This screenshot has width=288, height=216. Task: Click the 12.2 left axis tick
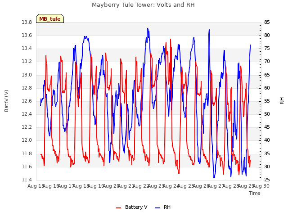coord(27,127)
